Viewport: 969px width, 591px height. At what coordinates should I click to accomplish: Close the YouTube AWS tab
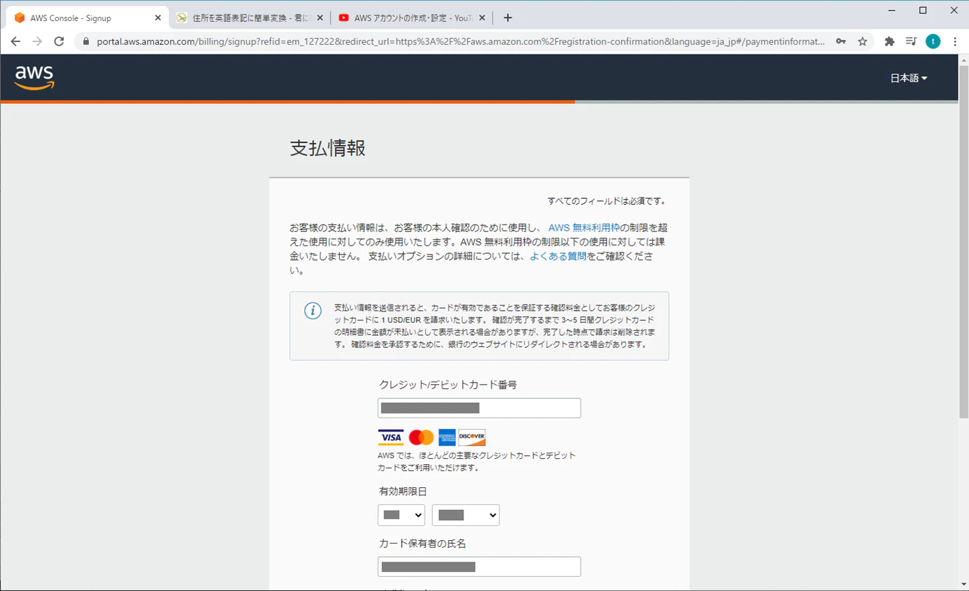pyautogui.click(x=482, y=18)
